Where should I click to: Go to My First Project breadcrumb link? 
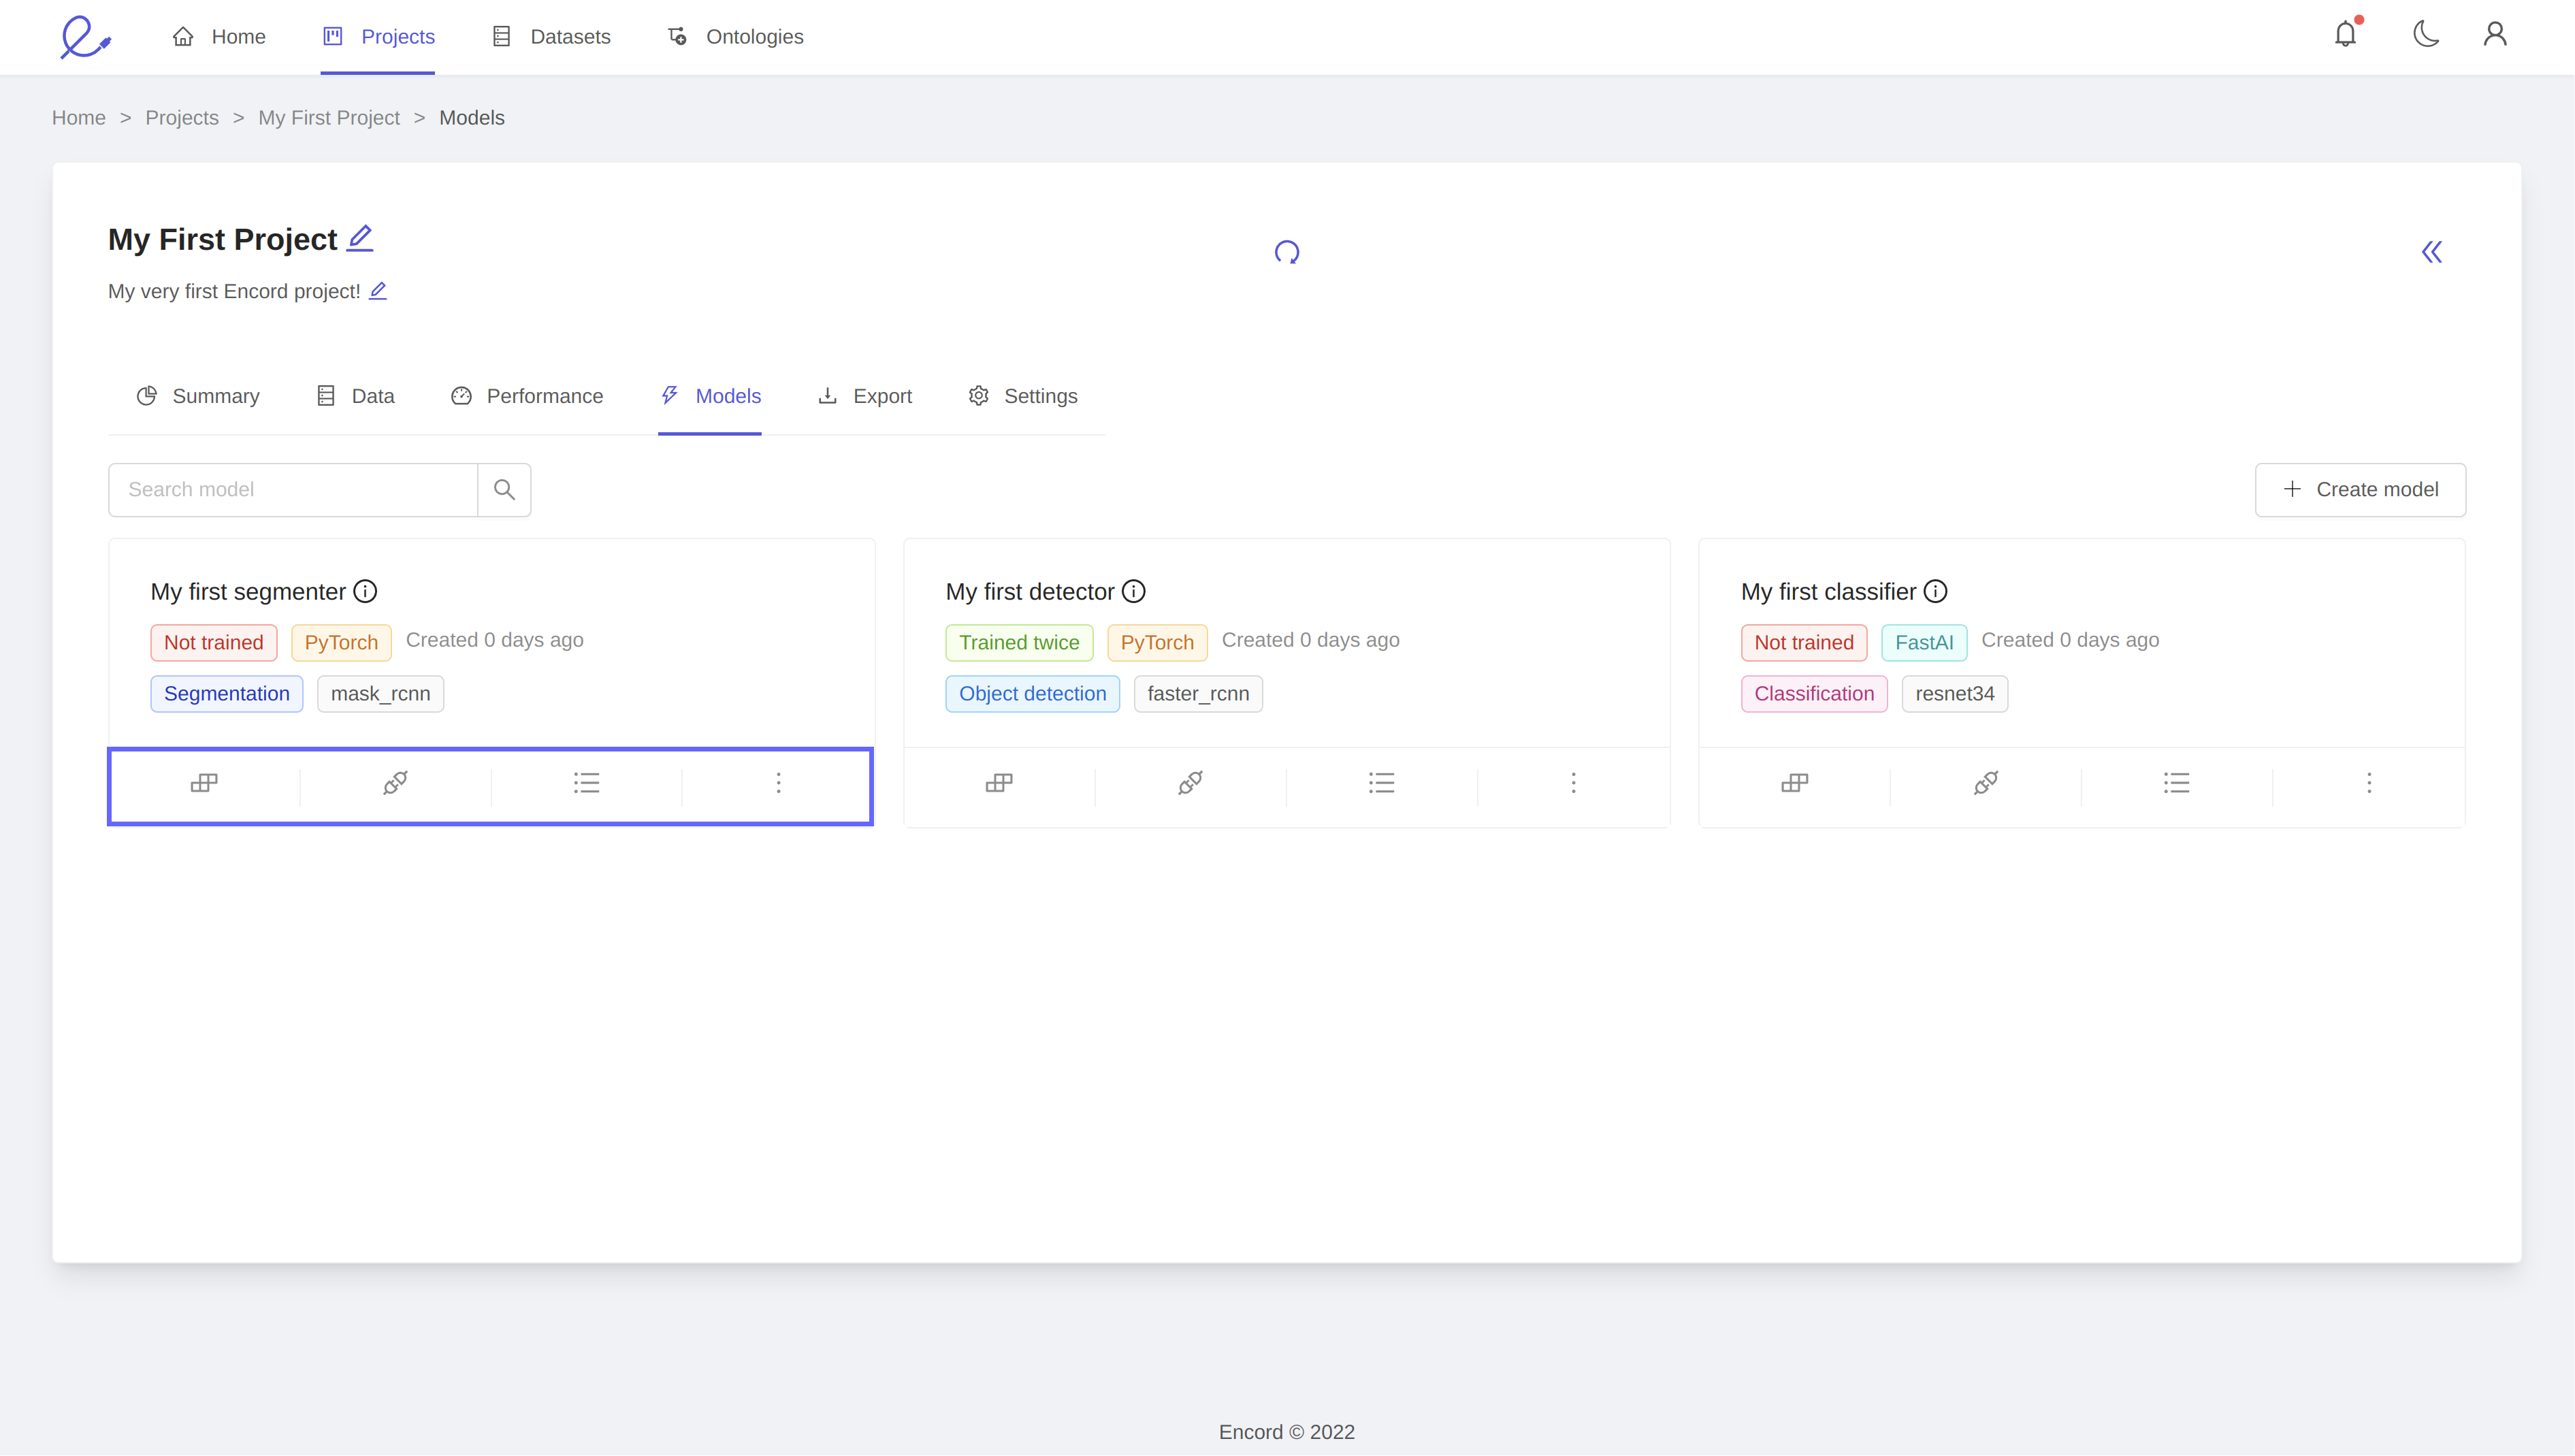(328, 118)
